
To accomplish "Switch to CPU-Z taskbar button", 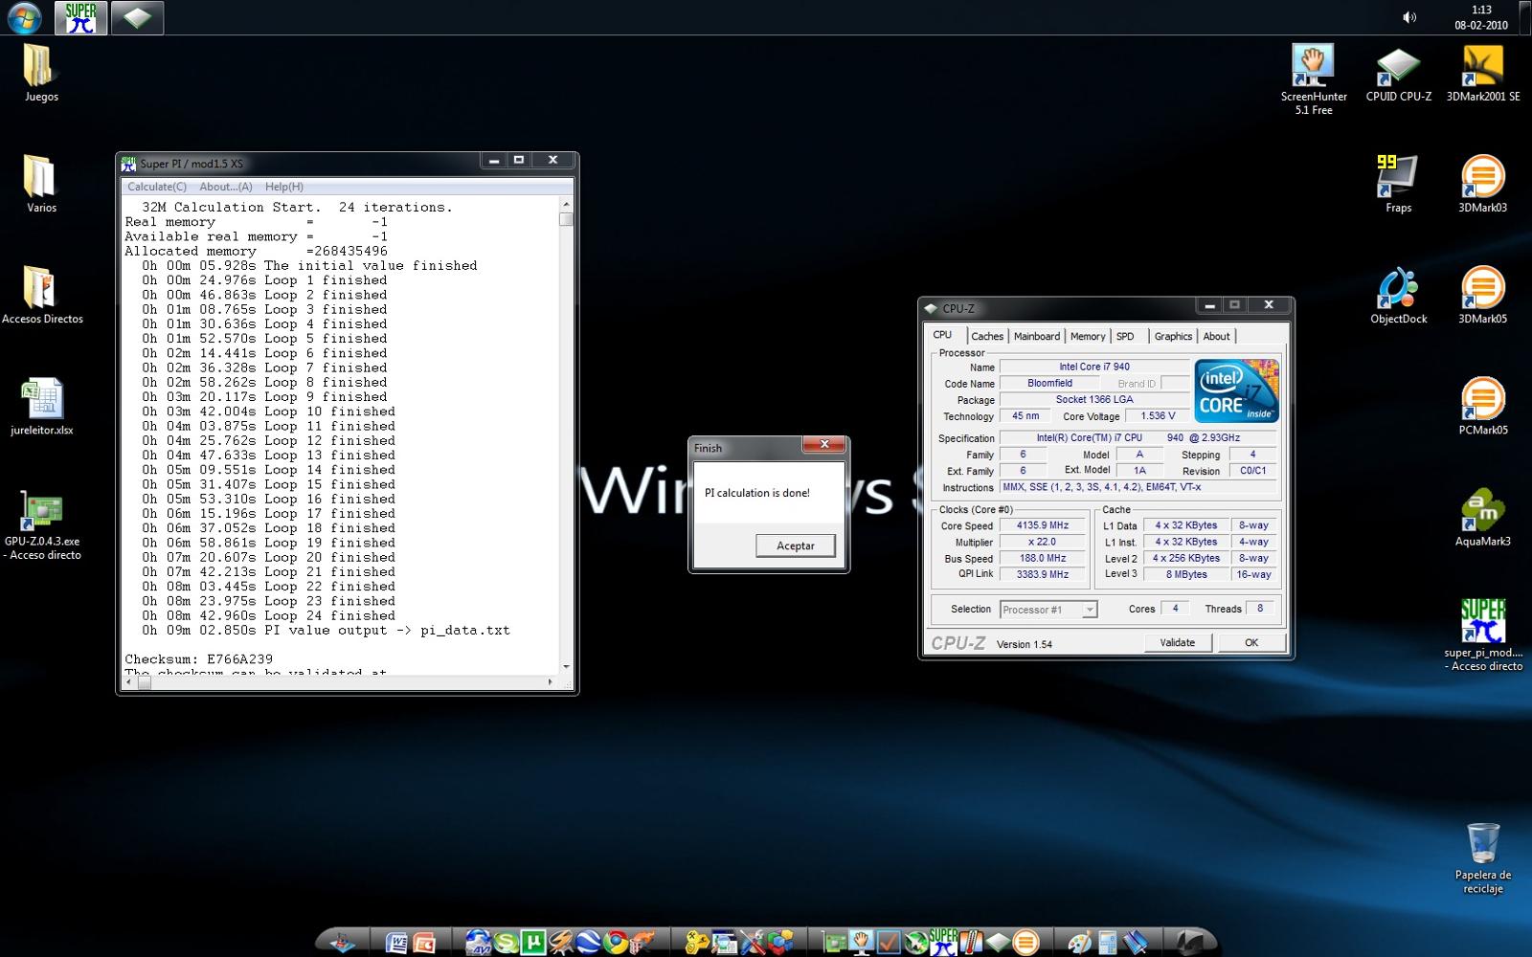I will tap(137, 17).
